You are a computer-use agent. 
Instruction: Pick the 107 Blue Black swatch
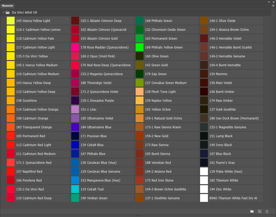tap(204, 154)
